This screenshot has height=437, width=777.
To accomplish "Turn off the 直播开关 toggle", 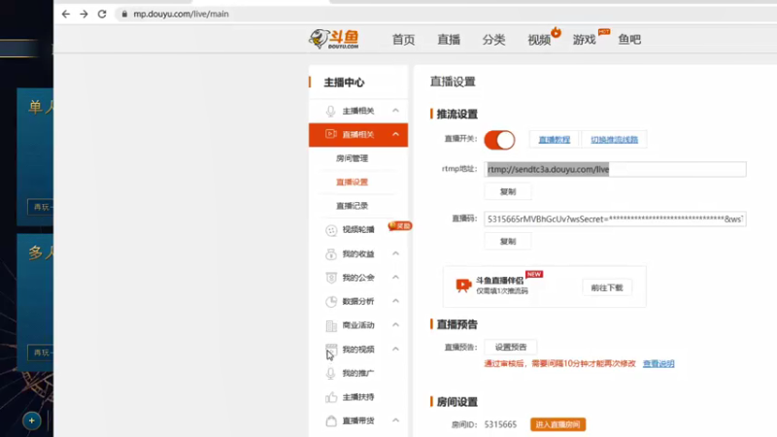I will tap(499, 140).
